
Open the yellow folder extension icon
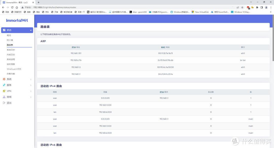tap(252, 7)
